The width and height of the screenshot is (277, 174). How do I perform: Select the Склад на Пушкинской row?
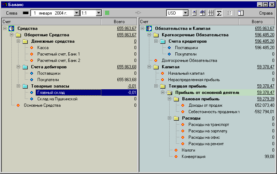pos(57,99)
